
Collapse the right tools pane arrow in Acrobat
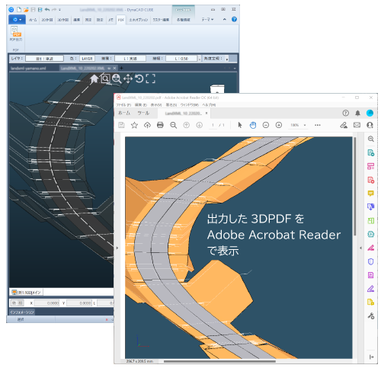(x=360, y=248)
